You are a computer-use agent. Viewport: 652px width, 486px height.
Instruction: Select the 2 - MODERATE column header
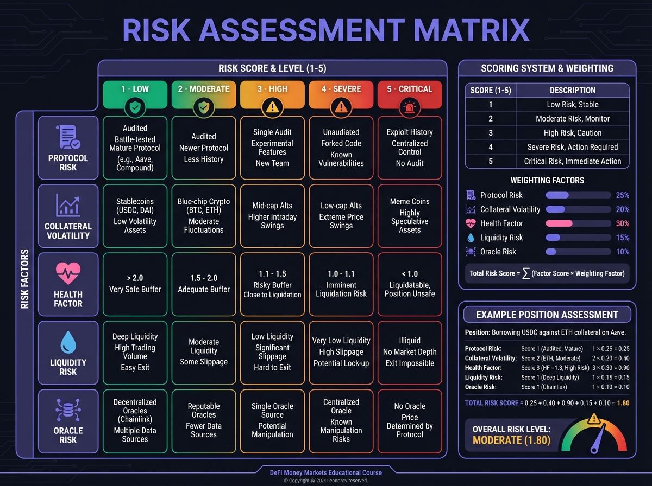[203, 89]
